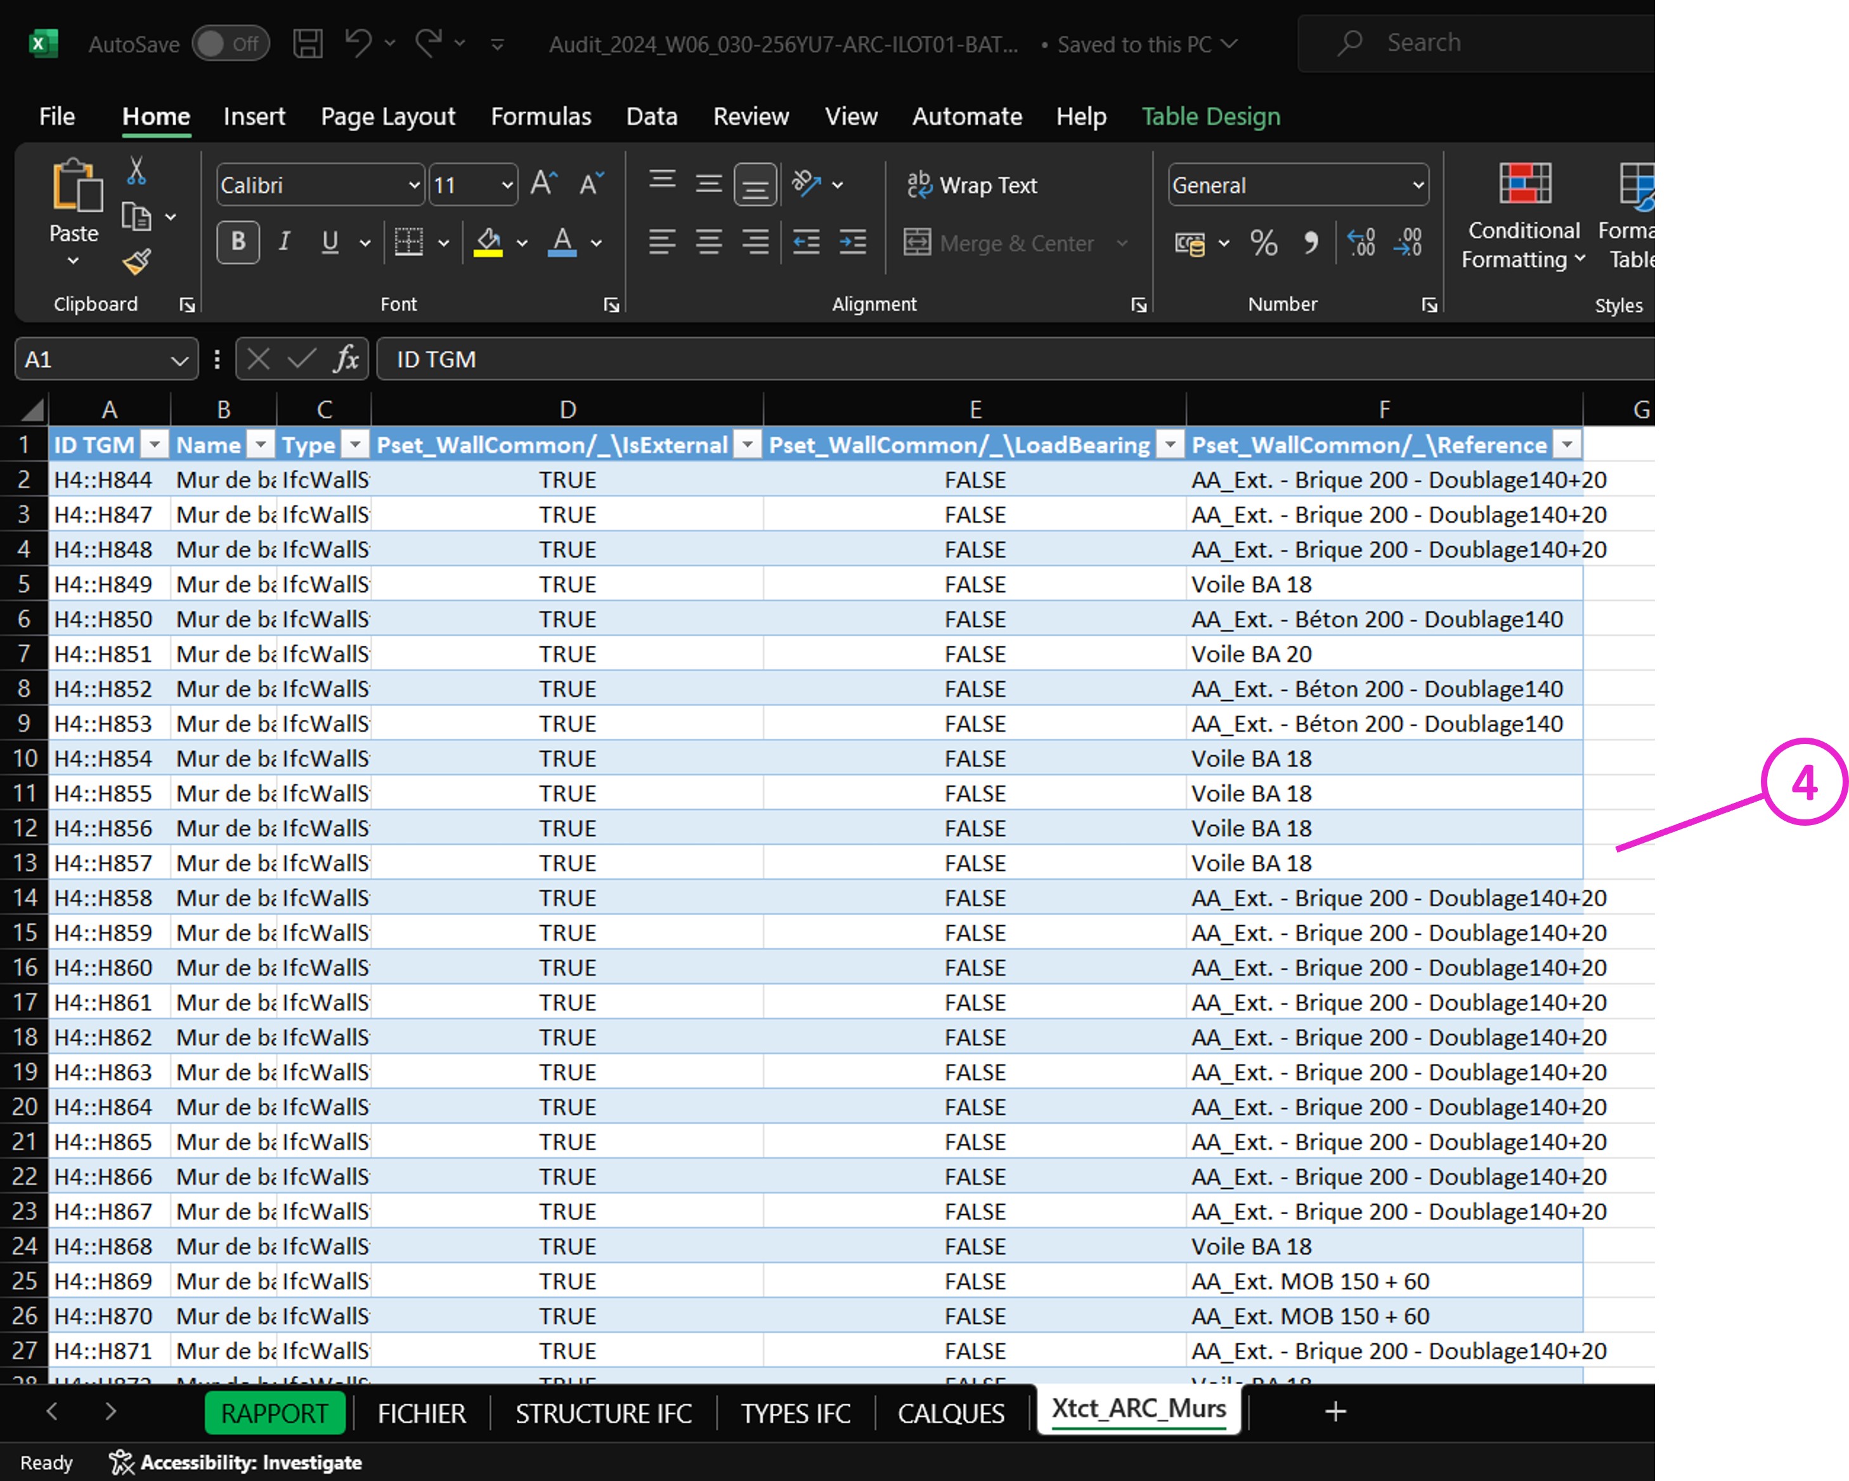Toggle Italic formatting
Image resolution: width=1849 pixels, height=1481 pixels.
point(284,243)
